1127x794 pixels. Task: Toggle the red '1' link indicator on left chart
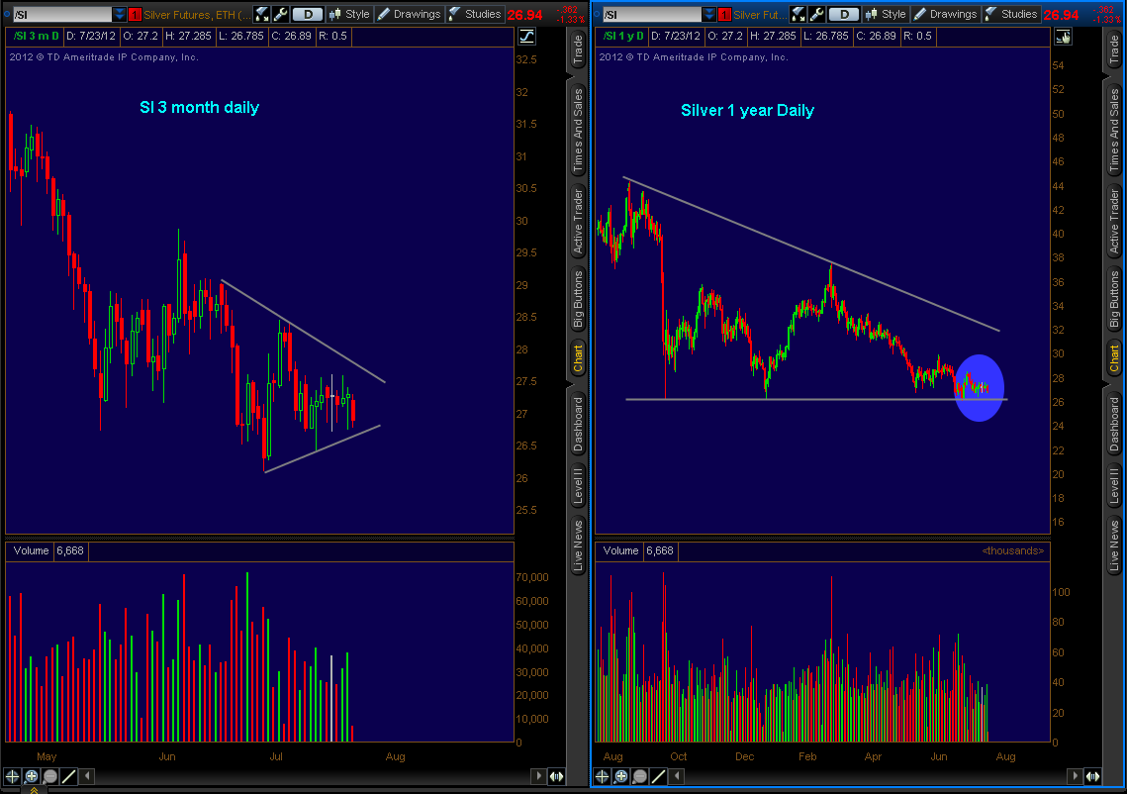(135, 14)
